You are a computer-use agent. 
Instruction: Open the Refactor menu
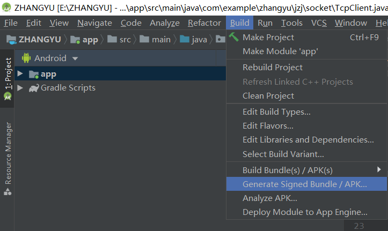[x=204, y=23]
